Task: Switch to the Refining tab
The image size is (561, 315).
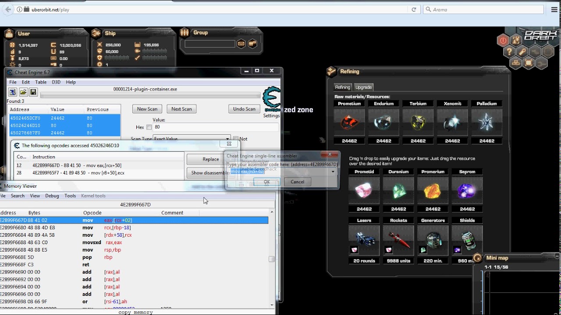Action: (343, 87)
